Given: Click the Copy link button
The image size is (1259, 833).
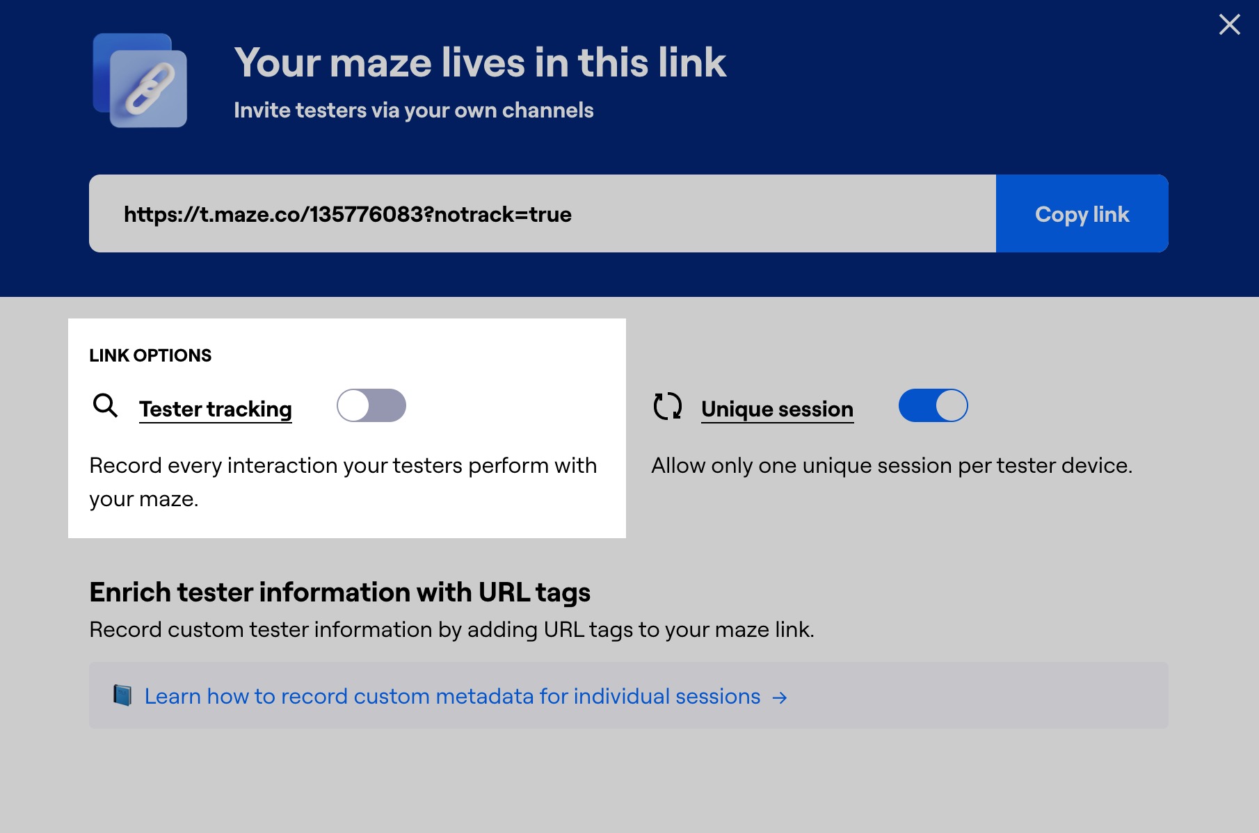Looking at the screenshot, I should point(1082,213).
